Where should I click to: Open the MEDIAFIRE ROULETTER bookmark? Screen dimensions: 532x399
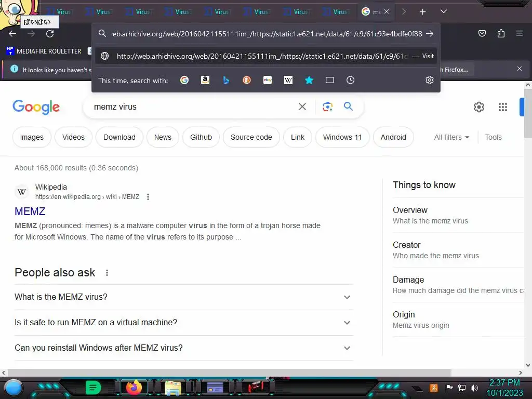point(44,51)
